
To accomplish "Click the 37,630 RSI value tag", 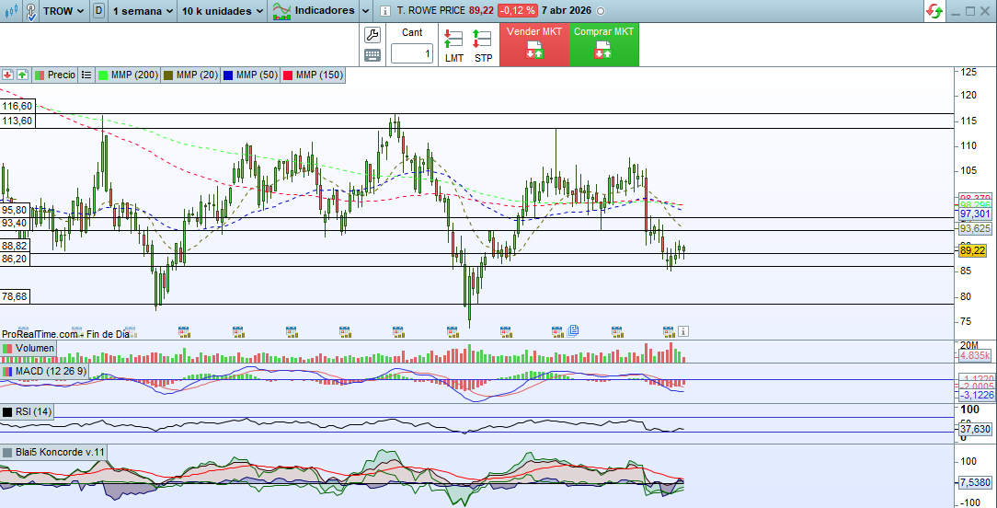I will click(975, 429).
